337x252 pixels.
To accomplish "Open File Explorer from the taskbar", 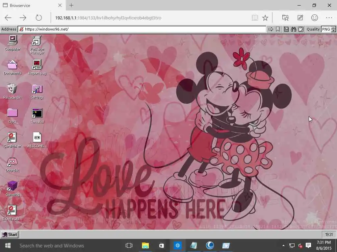I will (145, 245).
